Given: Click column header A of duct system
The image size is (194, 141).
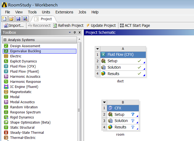Looking at the screenshot, I should pyautogui.click(x=123, y=49).
